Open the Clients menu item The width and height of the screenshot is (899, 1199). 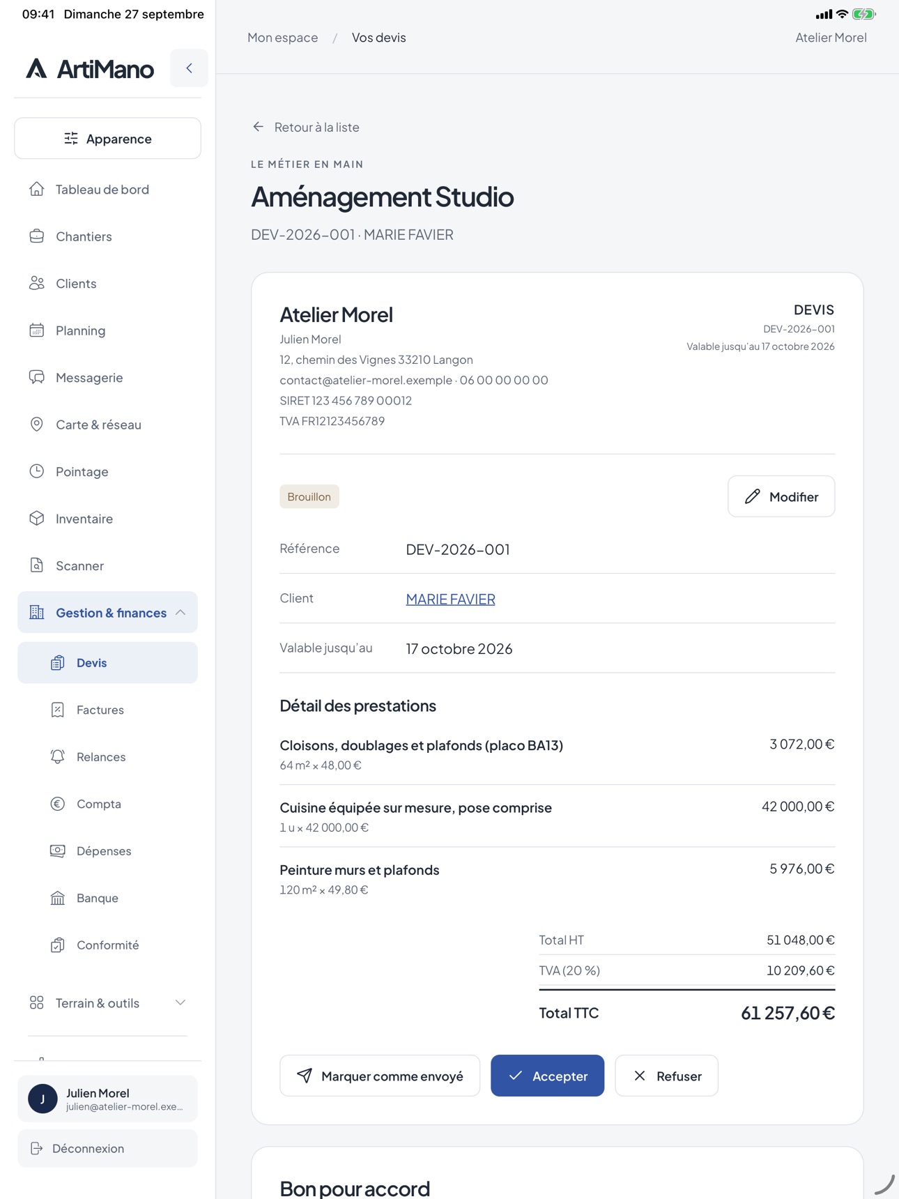point(107,283)
